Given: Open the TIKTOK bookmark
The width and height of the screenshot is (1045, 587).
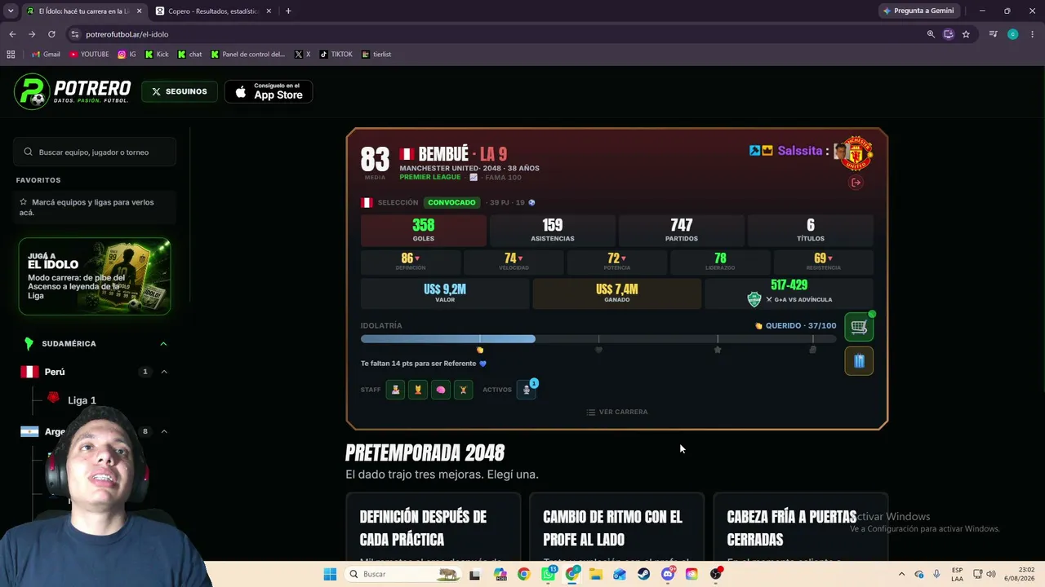Looking at the screenshot, I should 336,55.
